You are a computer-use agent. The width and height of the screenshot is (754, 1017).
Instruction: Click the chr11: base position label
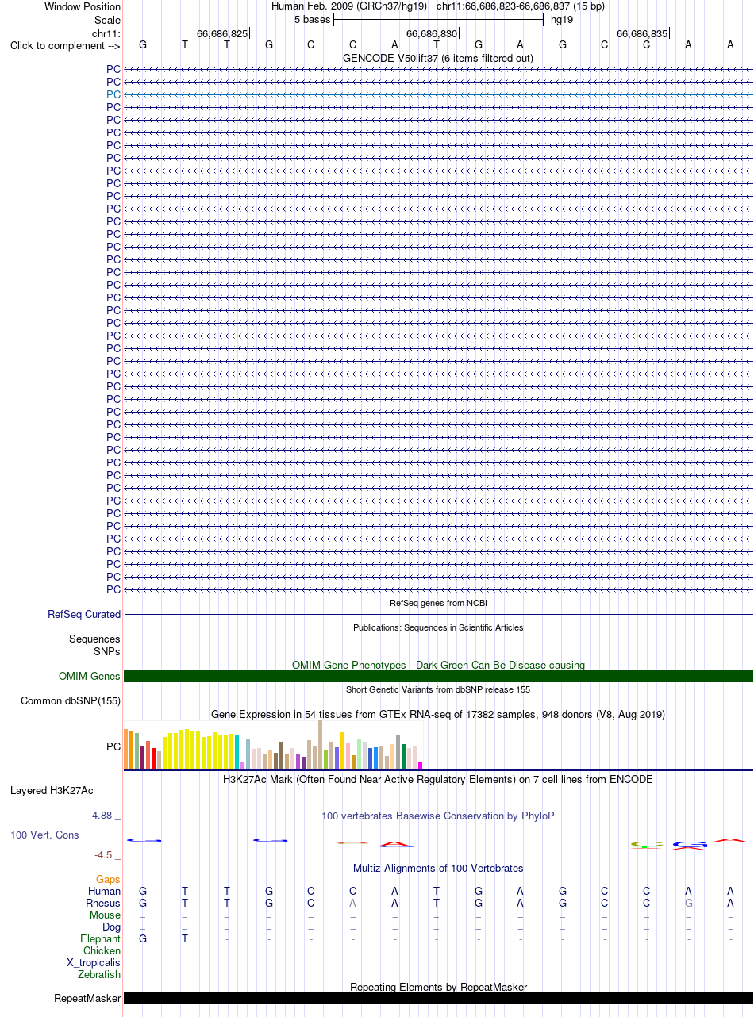pos(106,33)
